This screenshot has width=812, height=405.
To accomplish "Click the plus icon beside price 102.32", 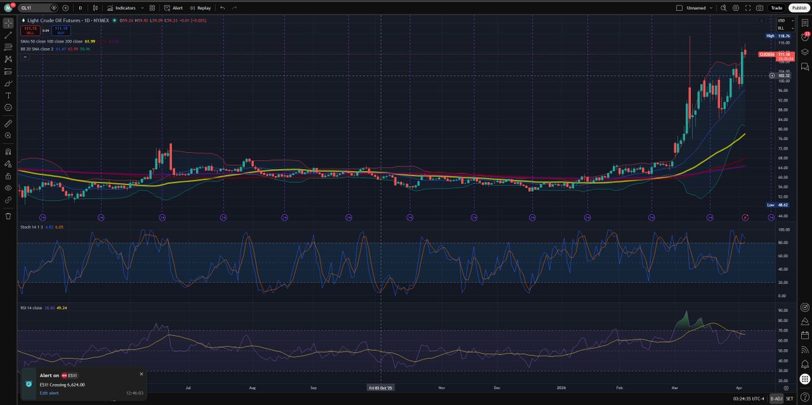I will coord(772,75).
